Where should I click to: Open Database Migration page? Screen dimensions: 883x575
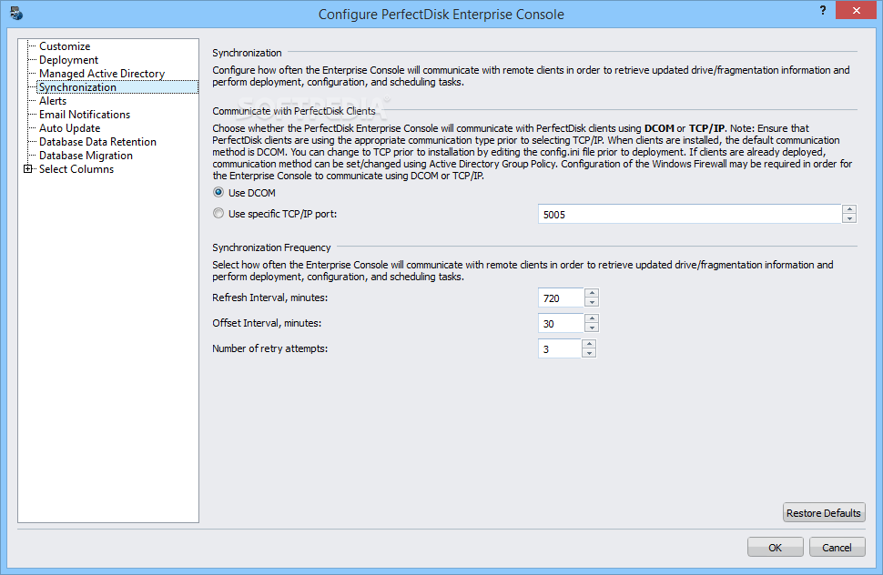[86, 156]
